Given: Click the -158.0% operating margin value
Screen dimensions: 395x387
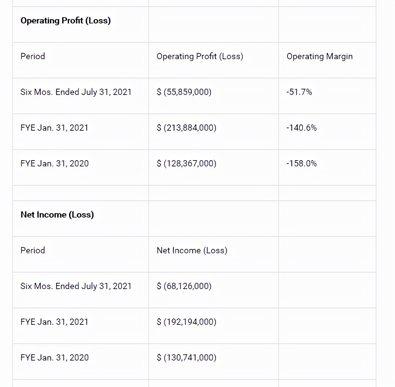Looking at the screenshot, I should pyautogui.click(x=301, y=164).
